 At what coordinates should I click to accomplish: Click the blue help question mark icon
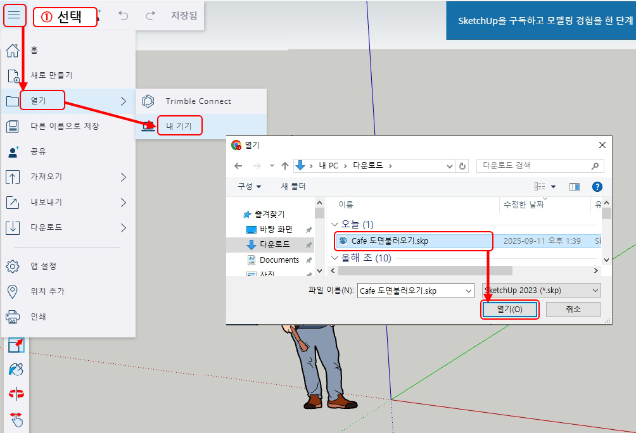tap(597, 187)
